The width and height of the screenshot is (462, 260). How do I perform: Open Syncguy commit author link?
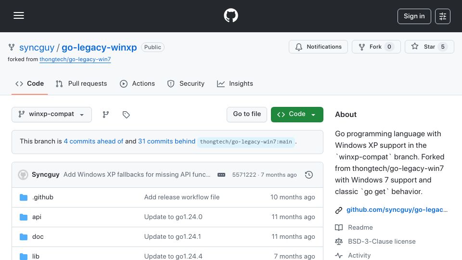point(46,174)
